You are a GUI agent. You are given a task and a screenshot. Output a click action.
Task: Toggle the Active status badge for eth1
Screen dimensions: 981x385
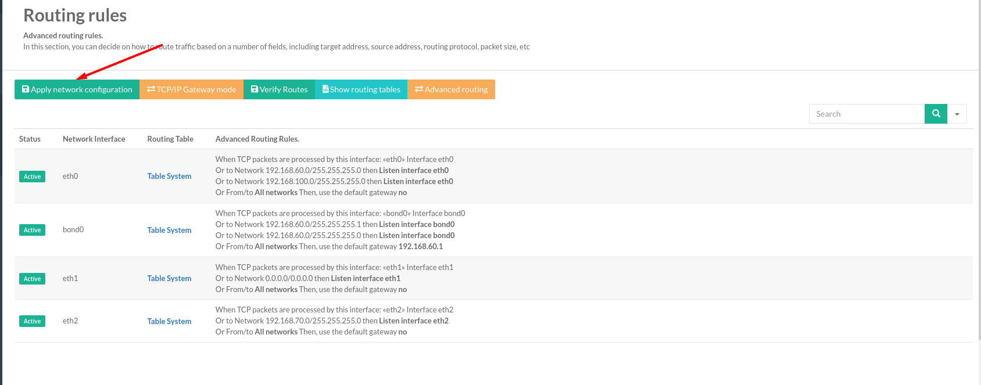[33, 279]
